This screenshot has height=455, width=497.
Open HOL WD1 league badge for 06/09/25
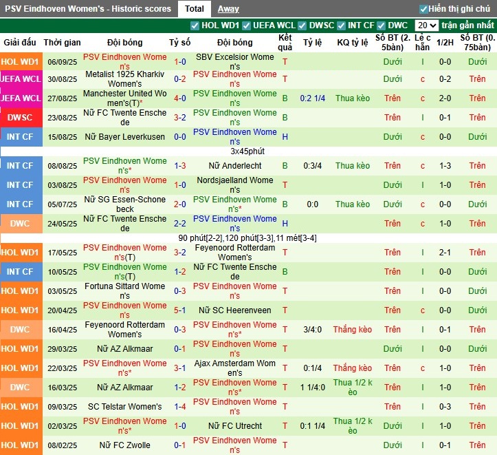point(21,61)
